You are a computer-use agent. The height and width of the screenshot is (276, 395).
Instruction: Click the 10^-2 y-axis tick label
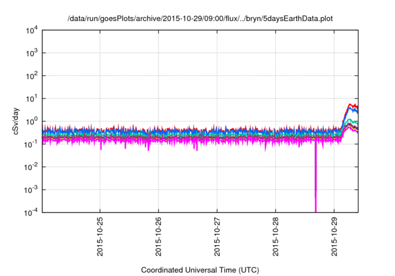30,167
